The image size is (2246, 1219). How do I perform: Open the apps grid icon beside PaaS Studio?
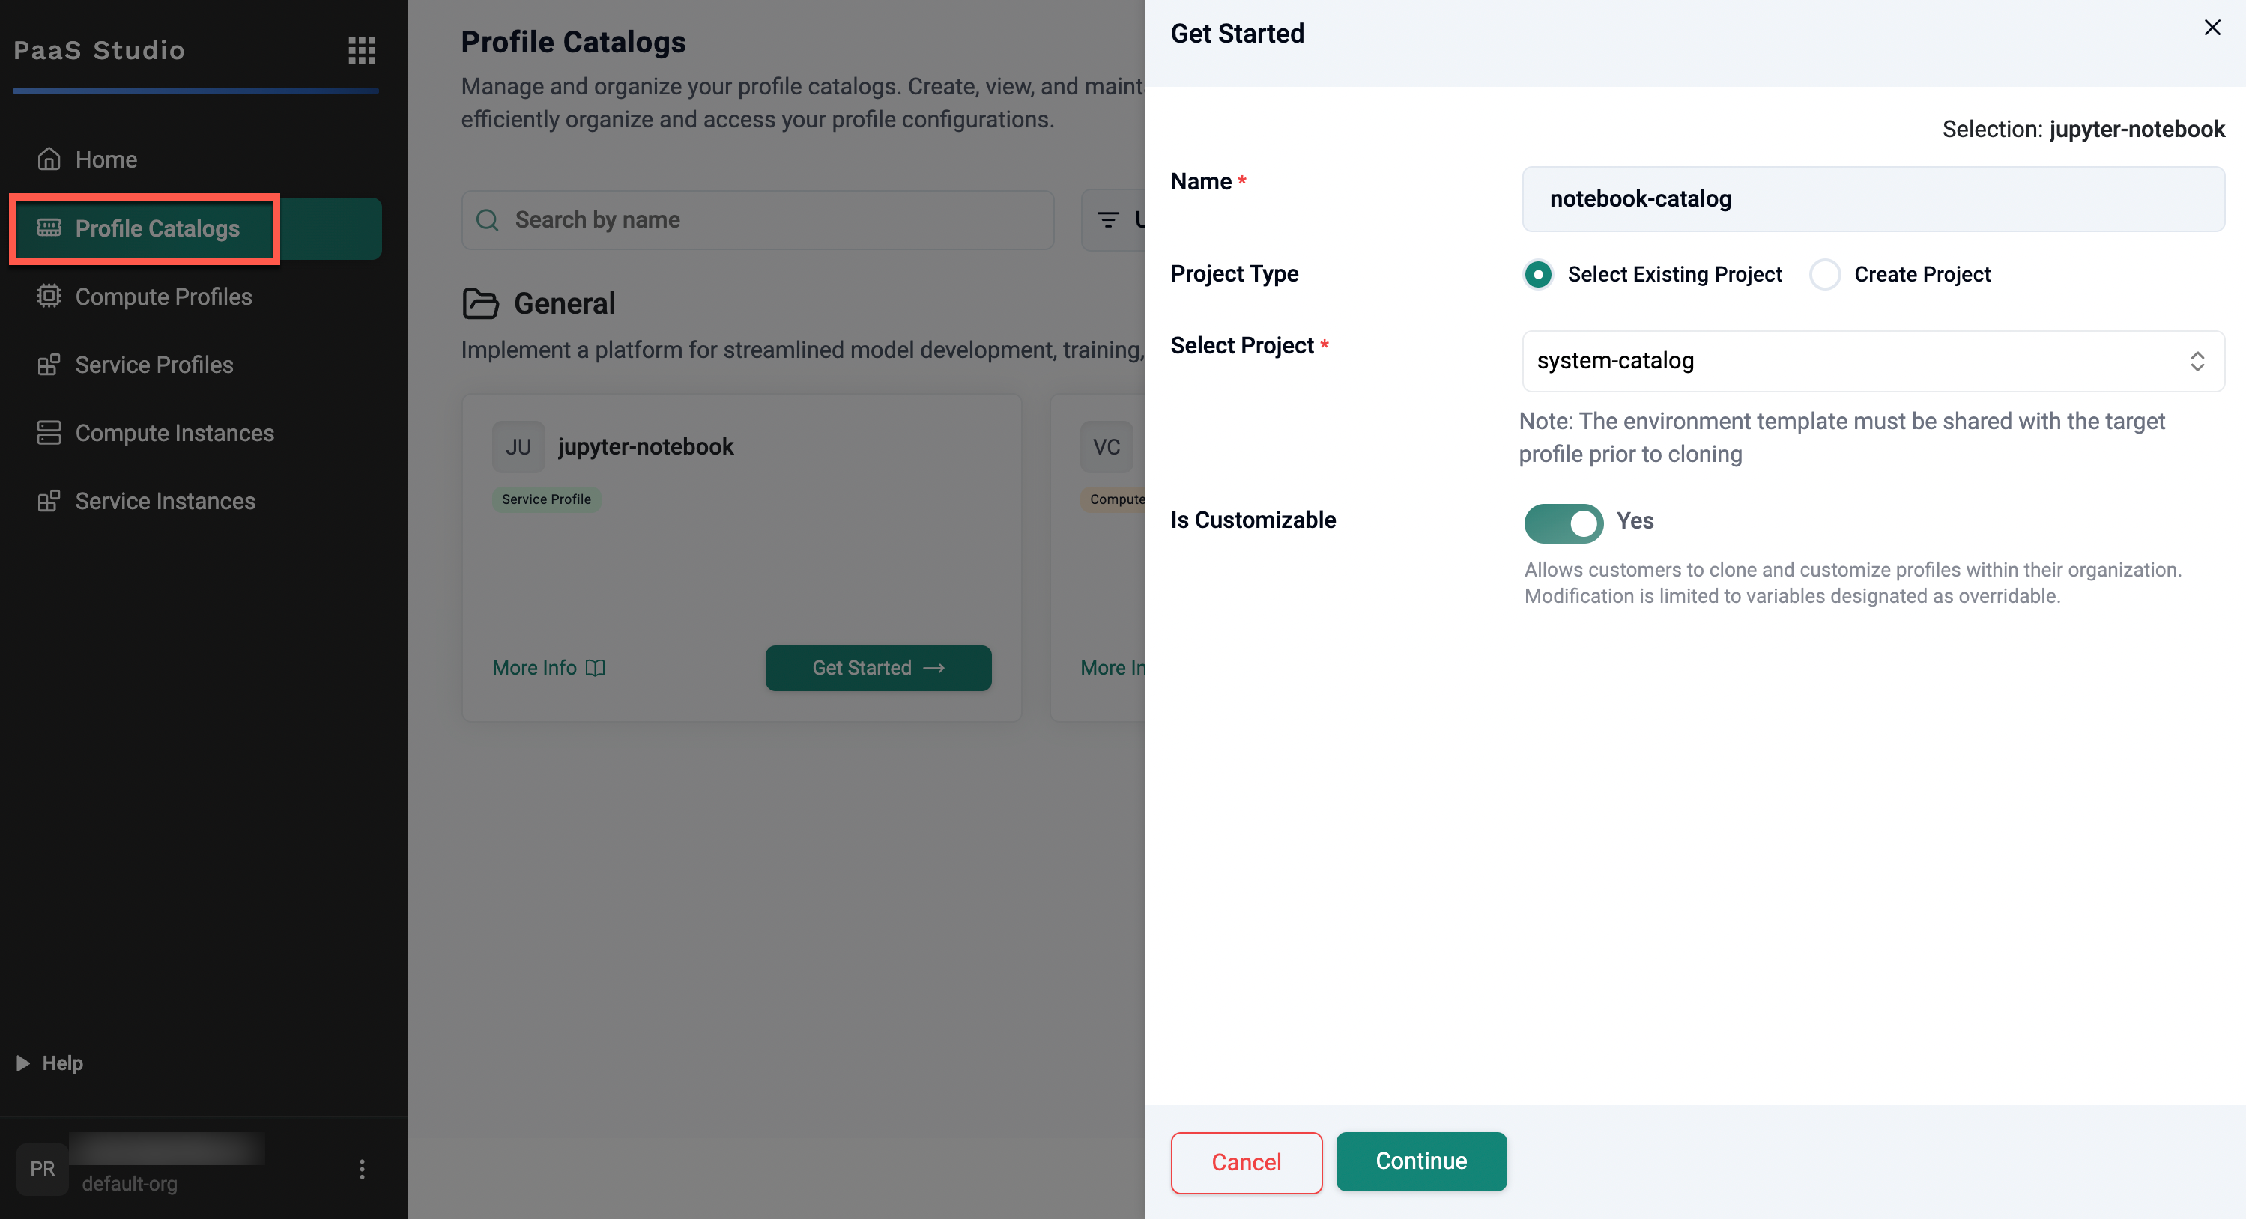click(x=362, y=50)
